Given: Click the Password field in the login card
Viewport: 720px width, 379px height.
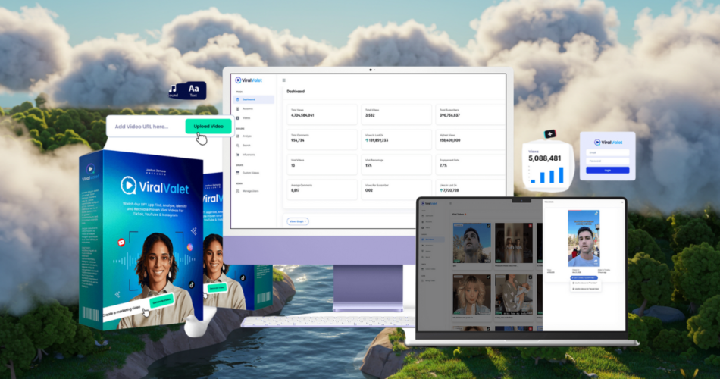Looking at the screenshot, I should tap(608, 161).
